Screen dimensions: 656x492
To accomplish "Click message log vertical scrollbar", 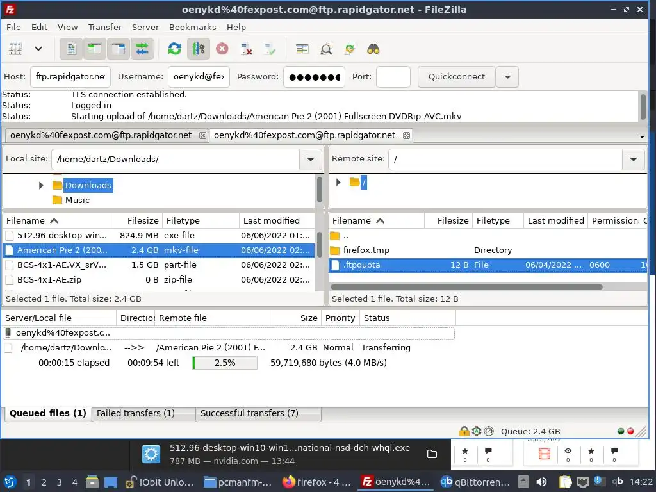I will (643, 107).
